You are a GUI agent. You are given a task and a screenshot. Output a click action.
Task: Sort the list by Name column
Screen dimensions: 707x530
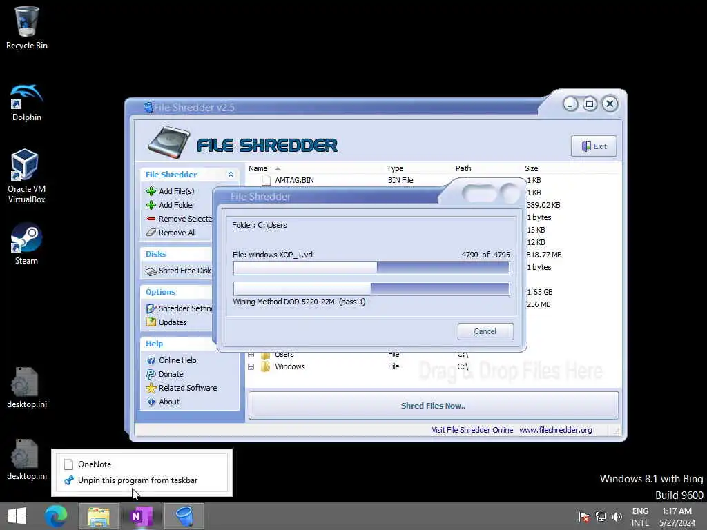pos(258,168)
